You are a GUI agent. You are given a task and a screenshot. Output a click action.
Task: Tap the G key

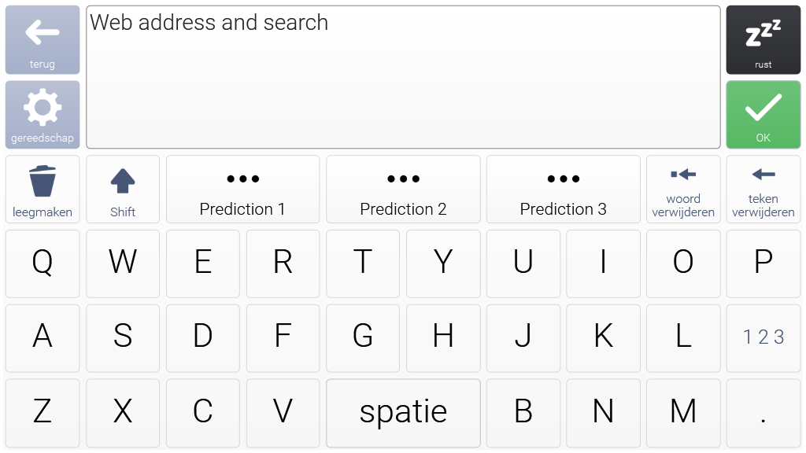pyautogui.click(x=363, y=338)
